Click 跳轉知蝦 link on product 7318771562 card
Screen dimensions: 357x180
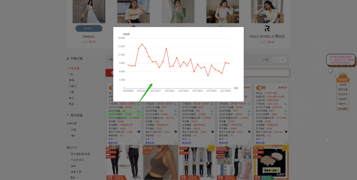click(283, 88)
